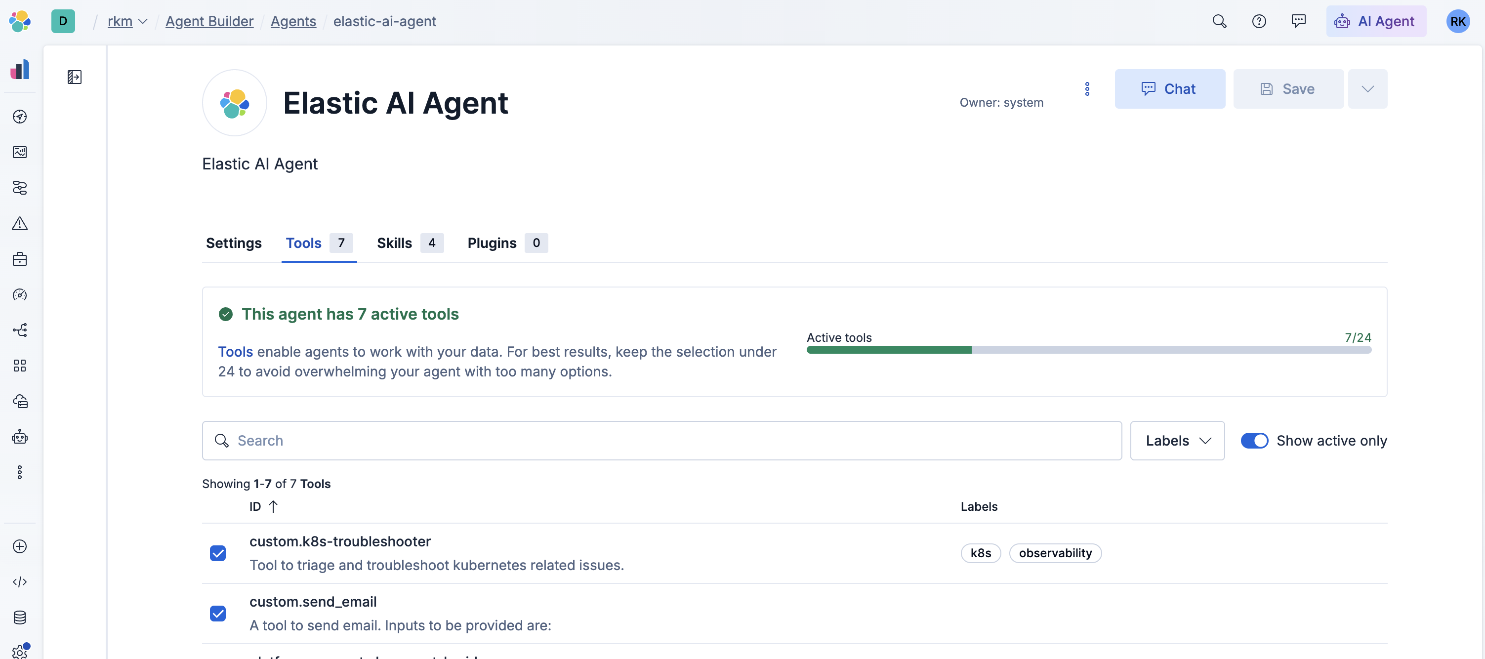Viewport: 1485px width, 659px height.
Task: Switch to the Settings tab
Action: tap(234, 243)
